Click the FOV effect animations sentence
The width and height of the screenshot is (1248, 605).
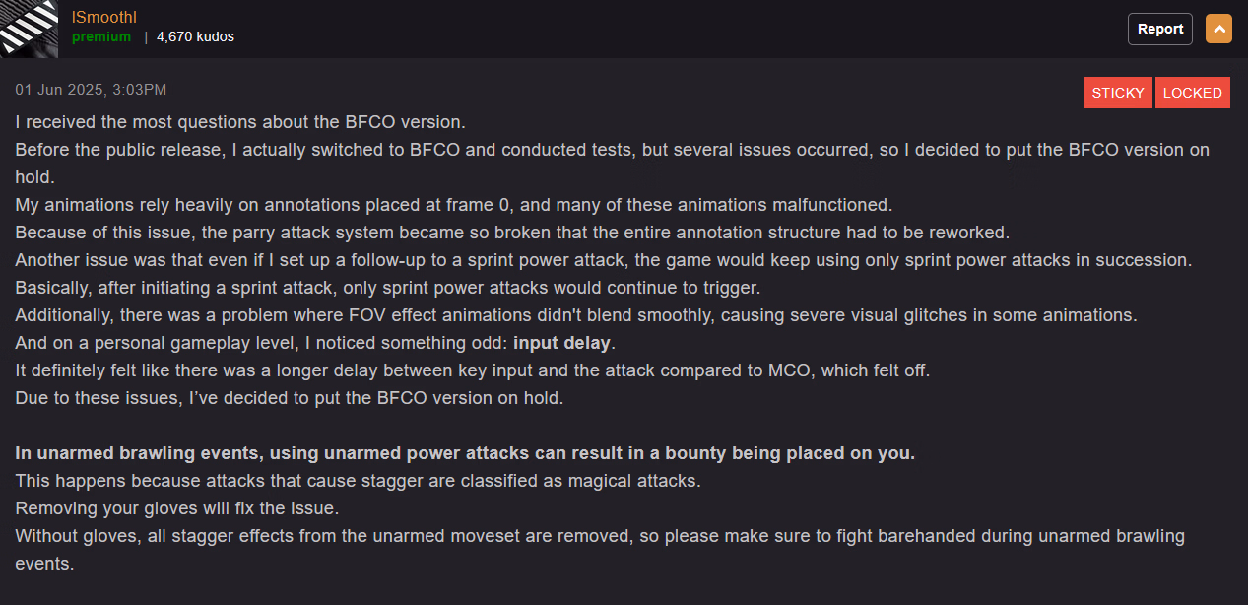(576, 315)
